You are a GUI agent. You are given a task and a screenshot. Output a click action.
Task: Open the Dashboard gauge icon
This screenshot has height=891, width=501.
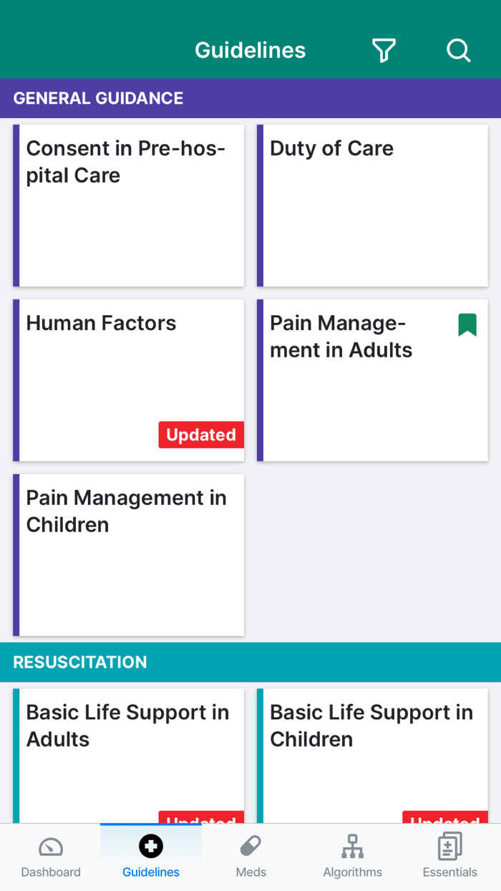(x=51, y=847)
